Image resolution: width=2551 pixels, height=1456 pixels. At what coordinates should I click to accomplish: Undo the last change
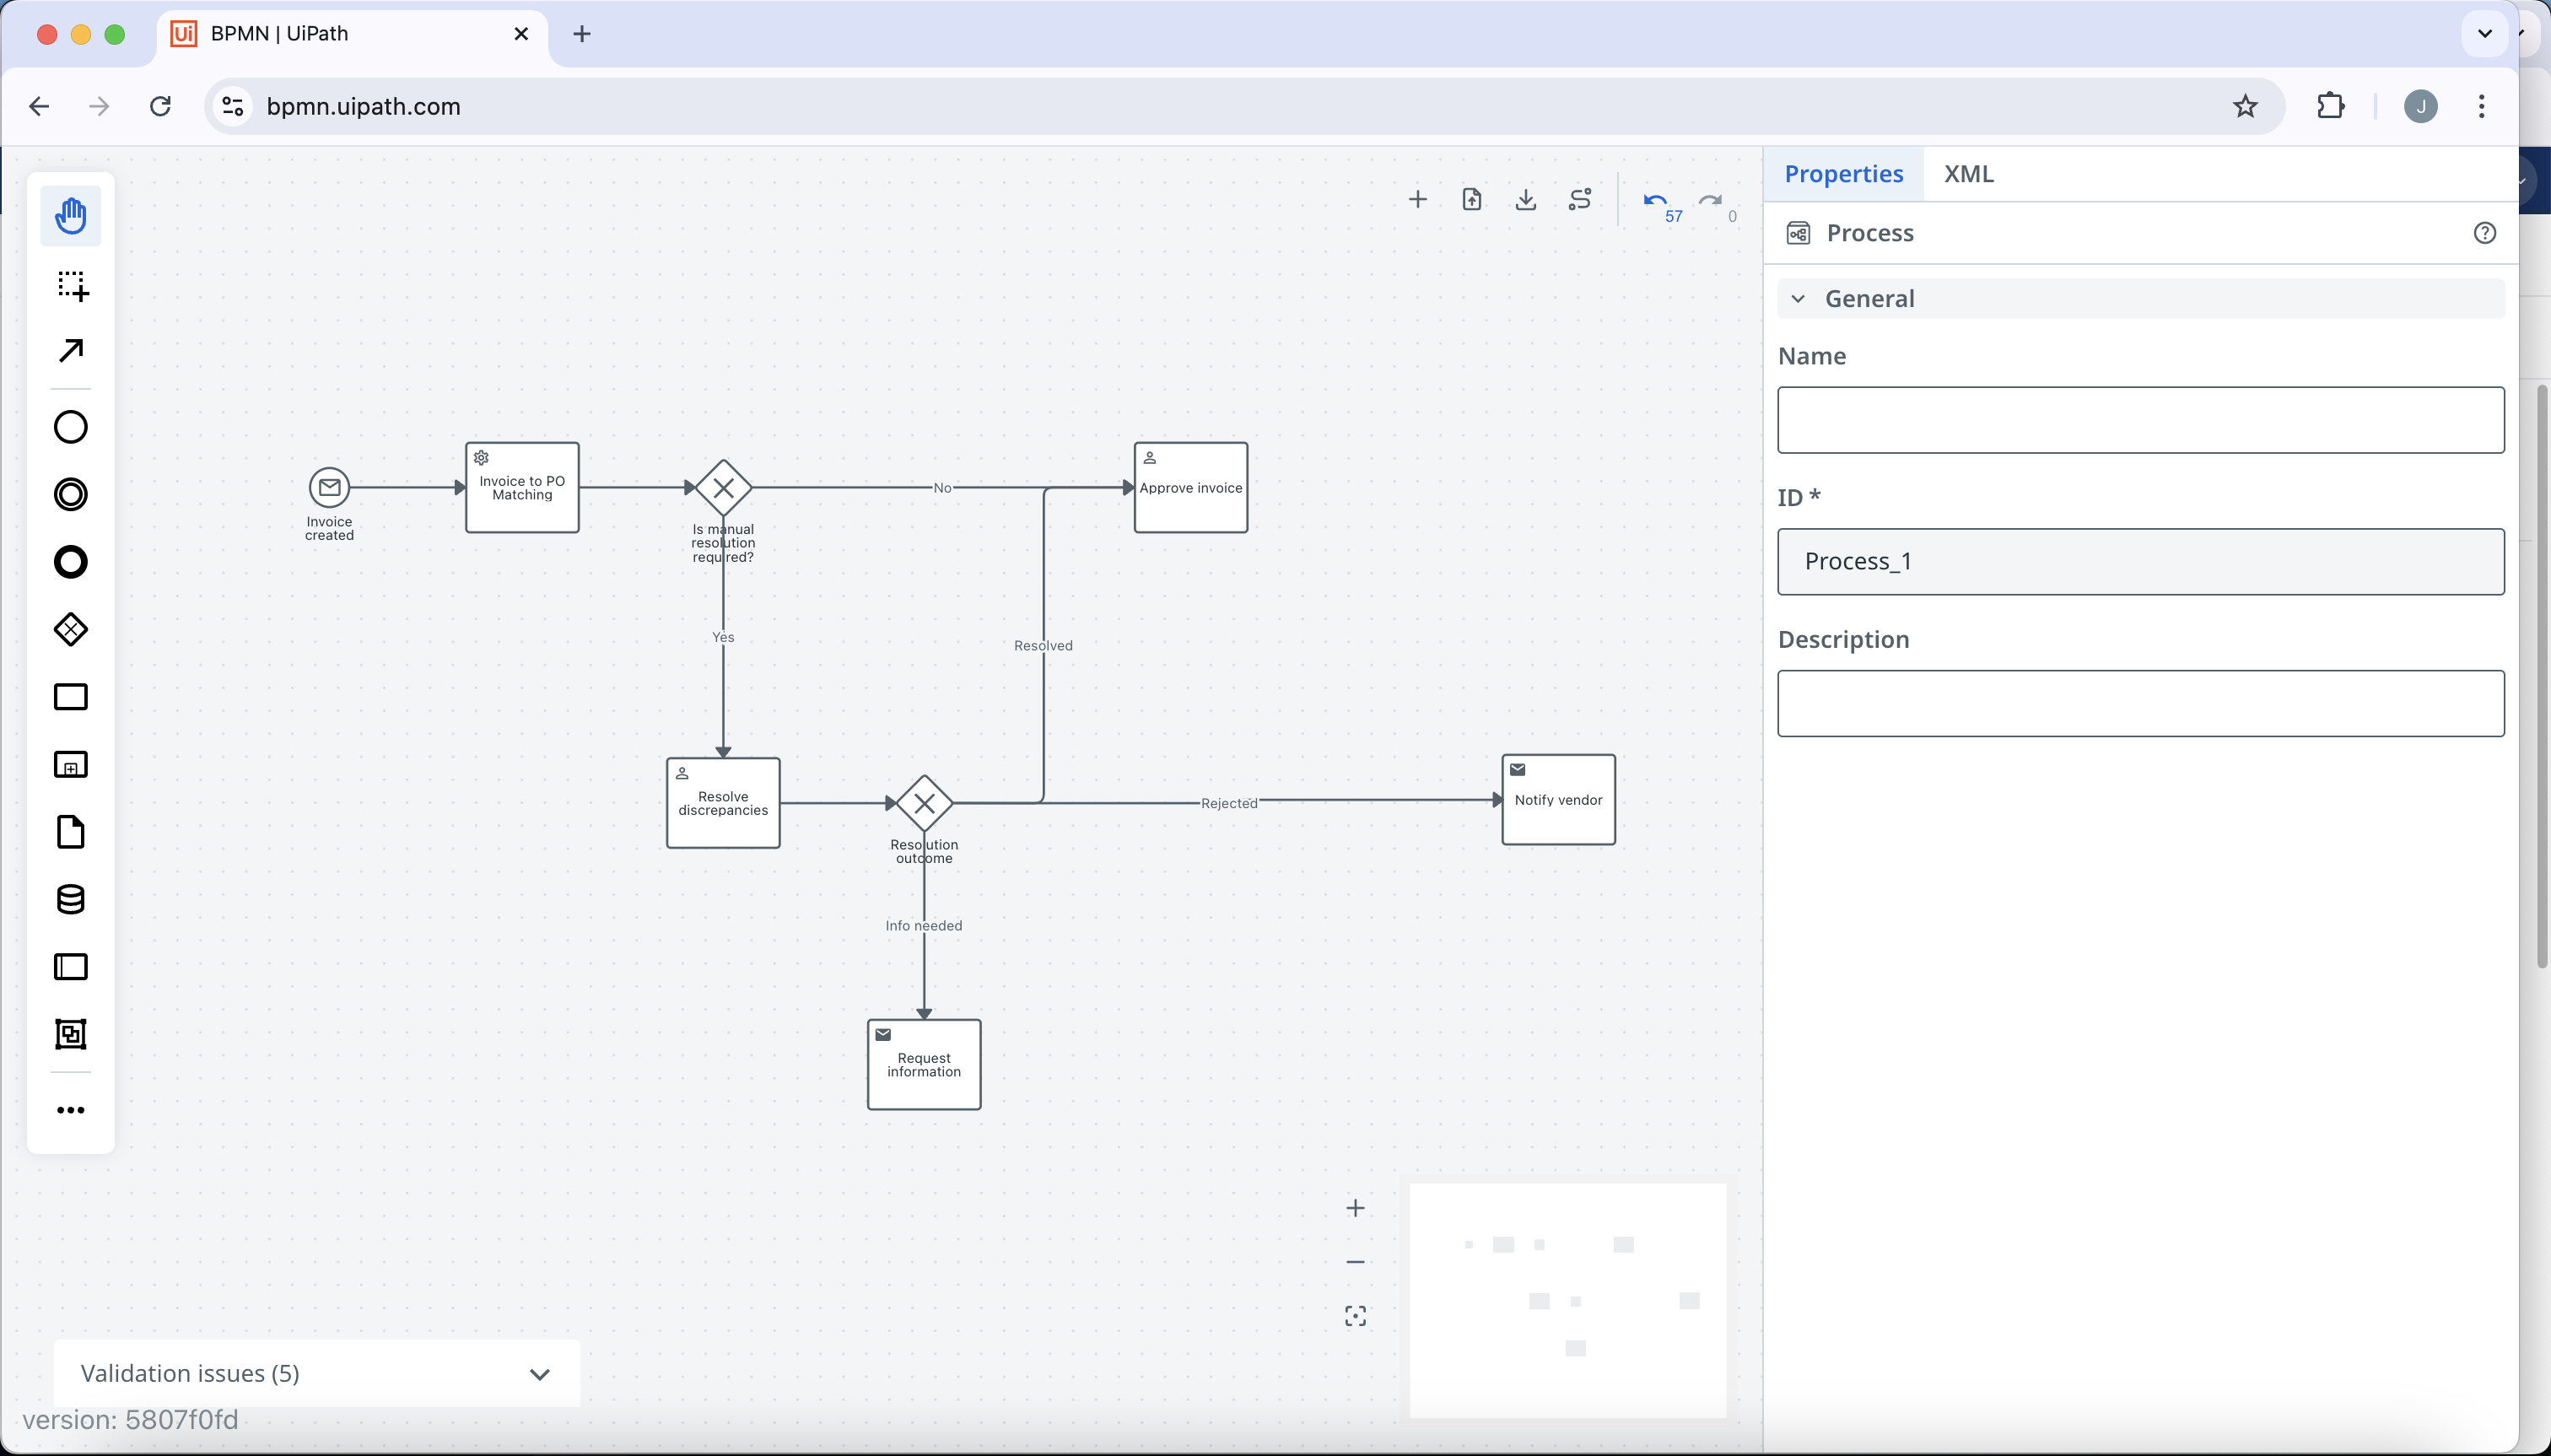point(1656,201)
